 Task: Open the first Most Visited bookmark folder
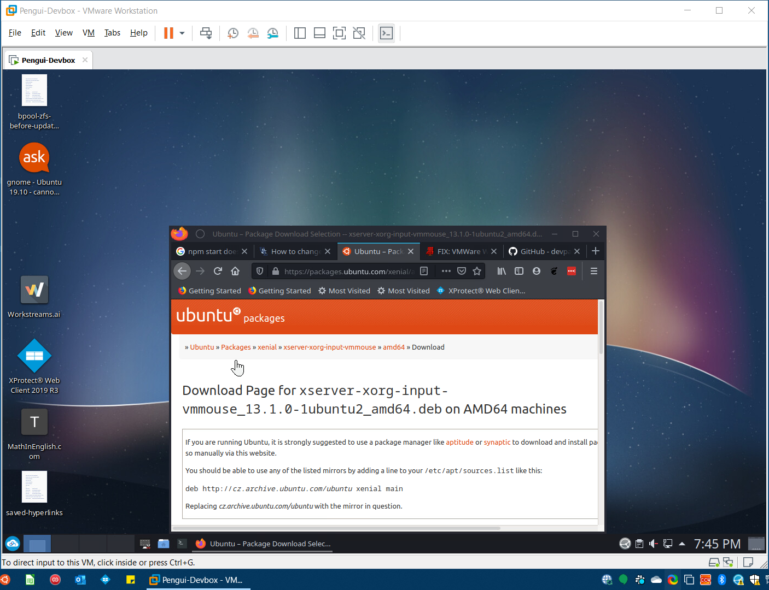point(345,291)
